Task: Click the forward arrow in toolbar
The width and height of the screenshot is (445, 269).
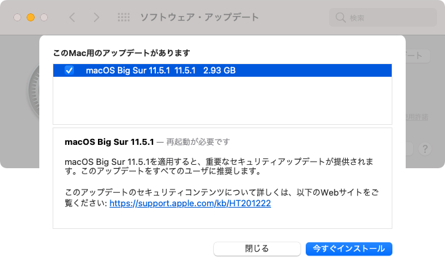Action: pos(97,17)
